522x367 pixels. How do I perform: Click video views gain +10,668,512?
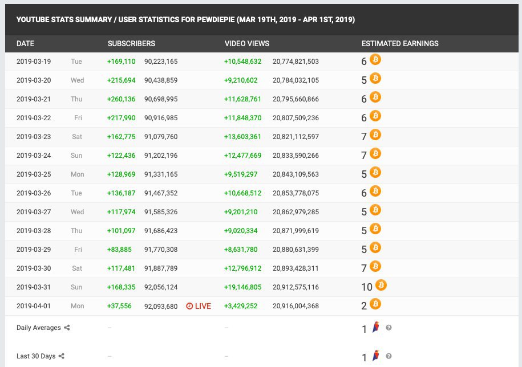pyautogui.click(x=242, y=193)
